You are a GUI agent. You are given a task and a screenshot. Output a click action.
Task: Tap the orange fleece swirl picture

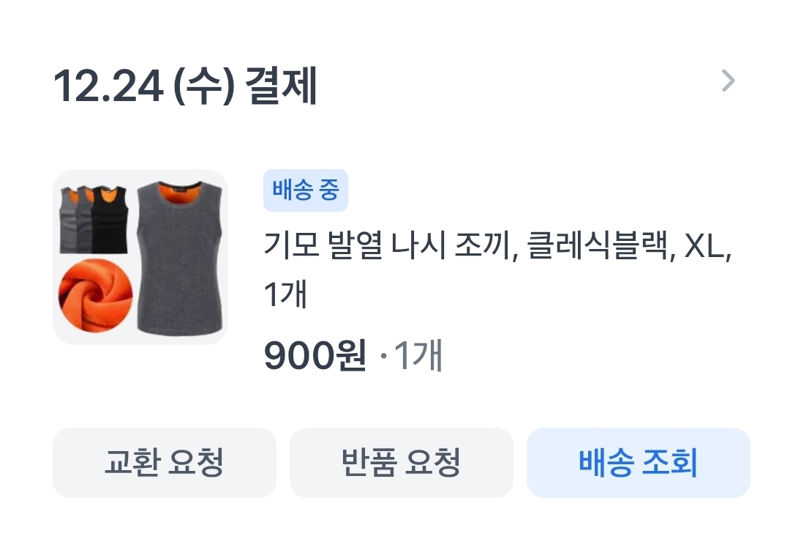click(96, 295)
